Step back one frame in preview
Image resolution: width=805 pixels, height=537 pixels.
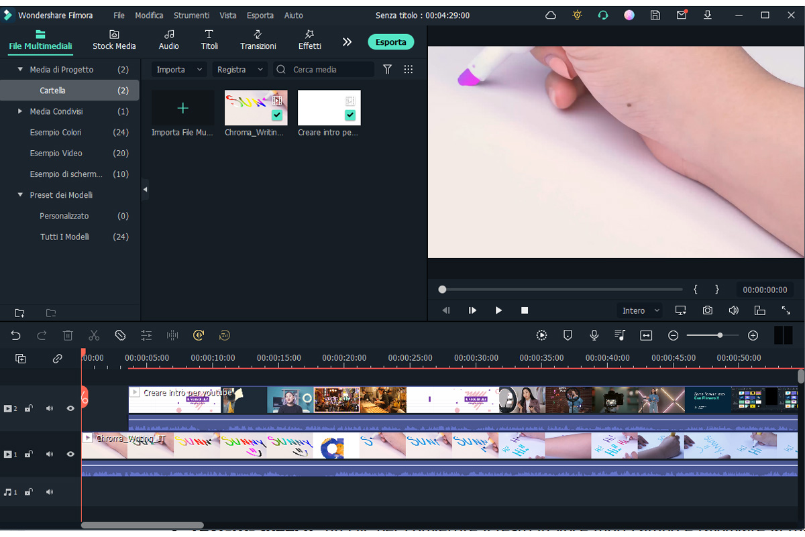coord(446,310)
